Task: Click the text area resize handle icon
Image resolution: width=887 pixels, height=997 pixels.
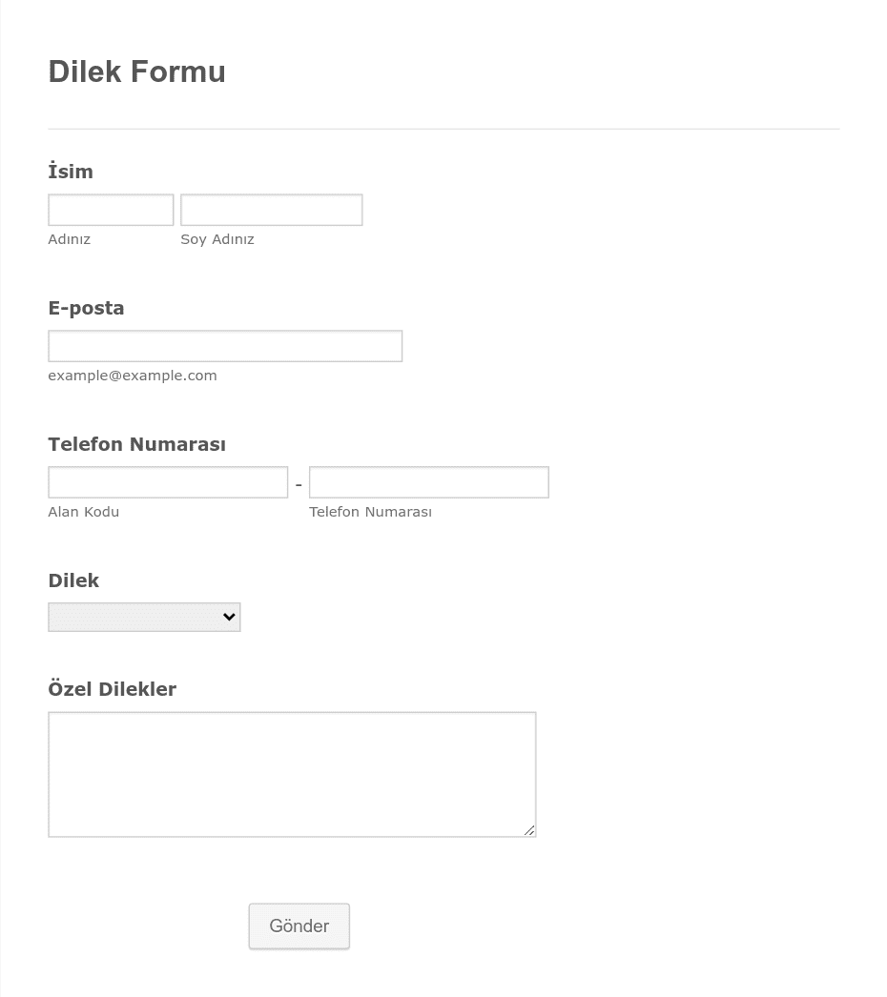Action: tap(529, 830)
